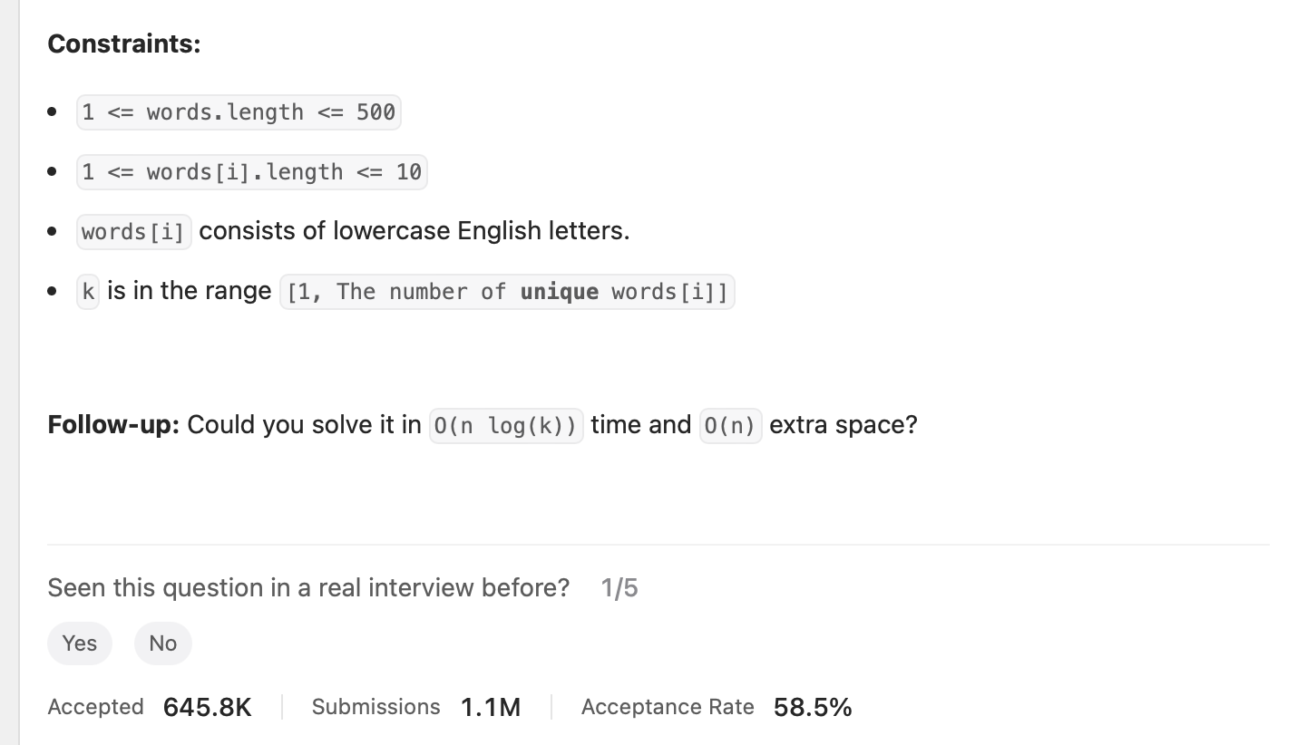Click the horizontal divider above the survey

pyautogui.click(x=658, y=545)
